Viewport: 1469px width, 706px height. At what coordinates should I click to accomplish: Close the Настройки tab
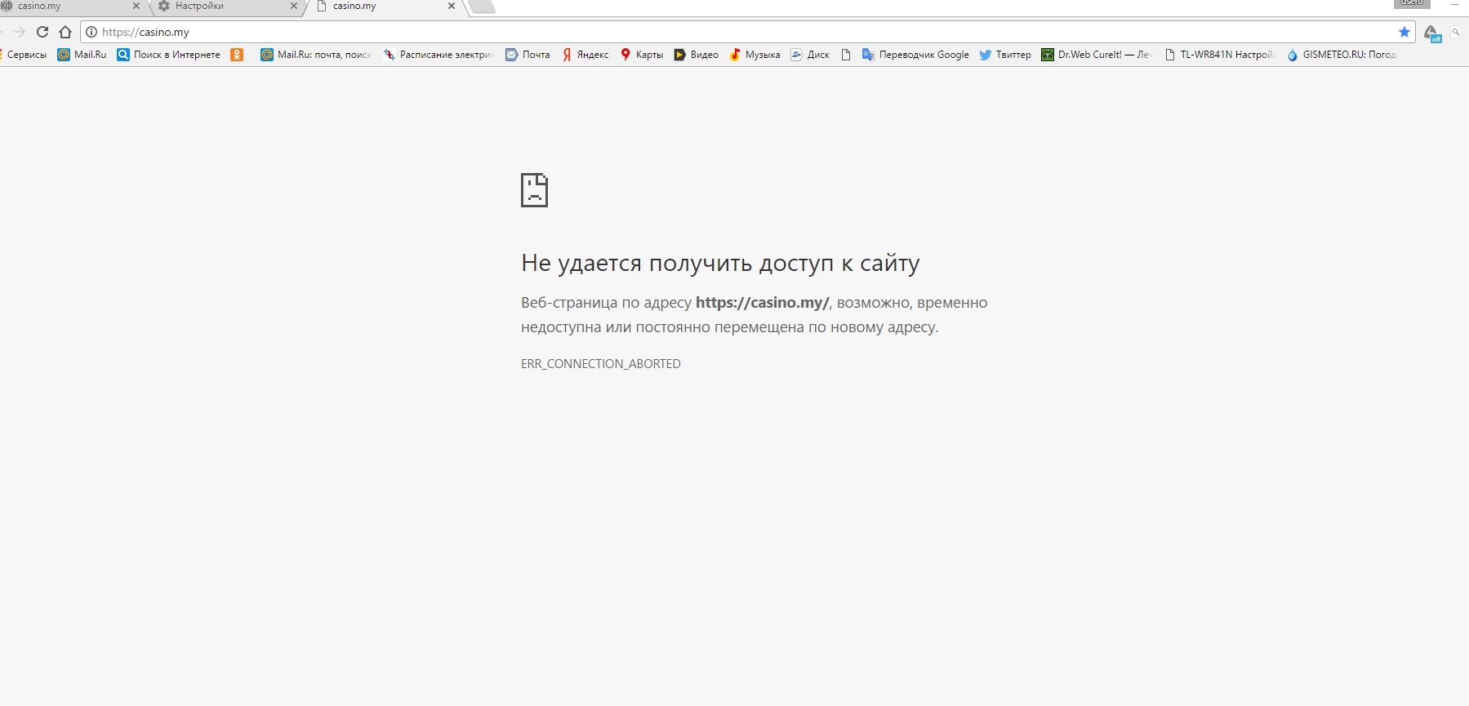(x=294, y=6)
